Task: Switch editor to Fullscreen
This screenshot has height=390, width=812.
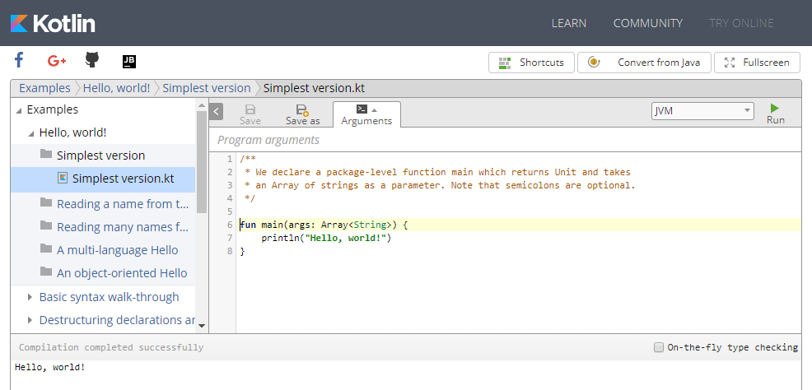Action: (757, 63)
